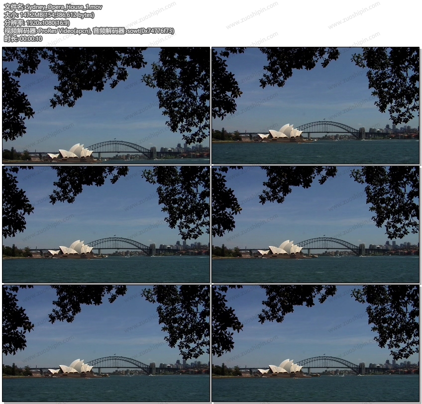Choose the middle-right video frame thumbnail
Screen dimensions: 422x404
[315, 224]
